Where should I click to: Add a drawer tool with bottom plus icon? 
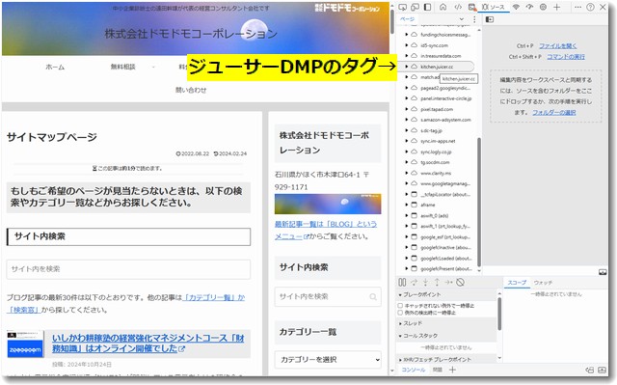tap(452, 370)
